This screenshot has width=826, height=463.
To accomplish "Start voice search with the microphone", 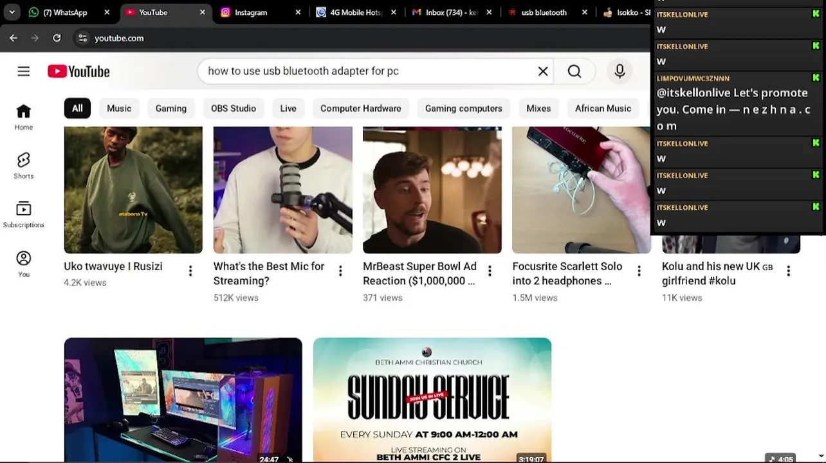I will (619, 71).
